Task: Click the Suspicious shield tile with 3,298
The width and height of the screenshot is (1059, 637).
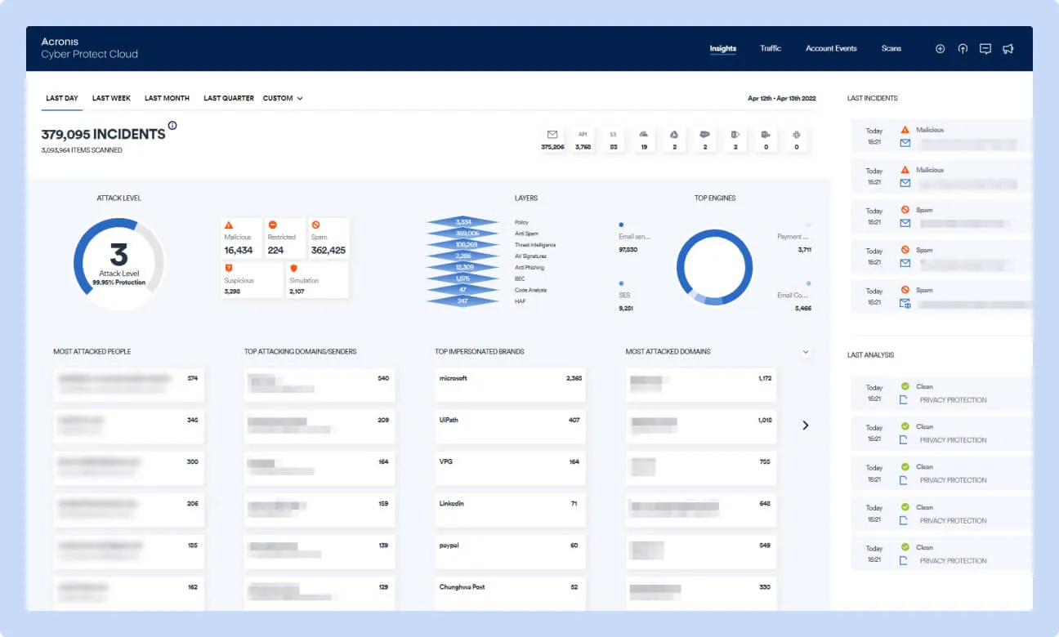Action: pos(252,279)
